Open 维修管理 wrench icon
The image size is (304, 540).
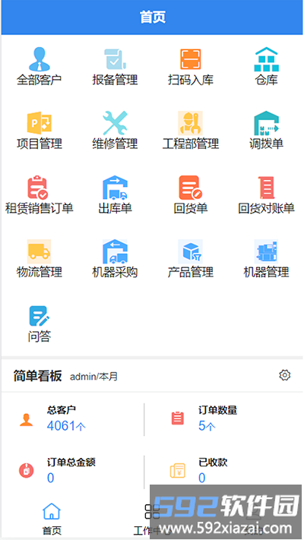pos(115,122)
